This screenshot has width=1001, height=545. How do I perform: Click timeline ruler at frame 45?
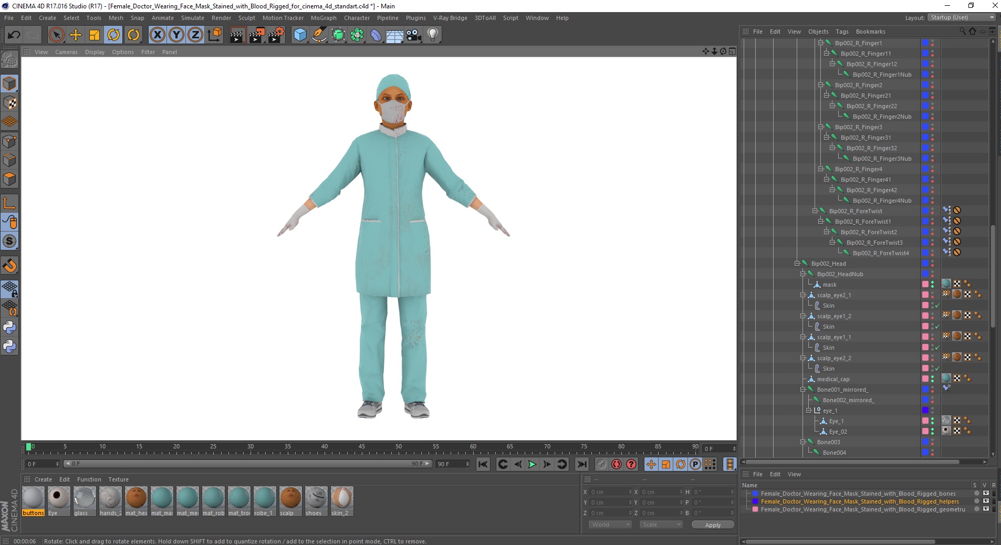click(x=361, y=447)
